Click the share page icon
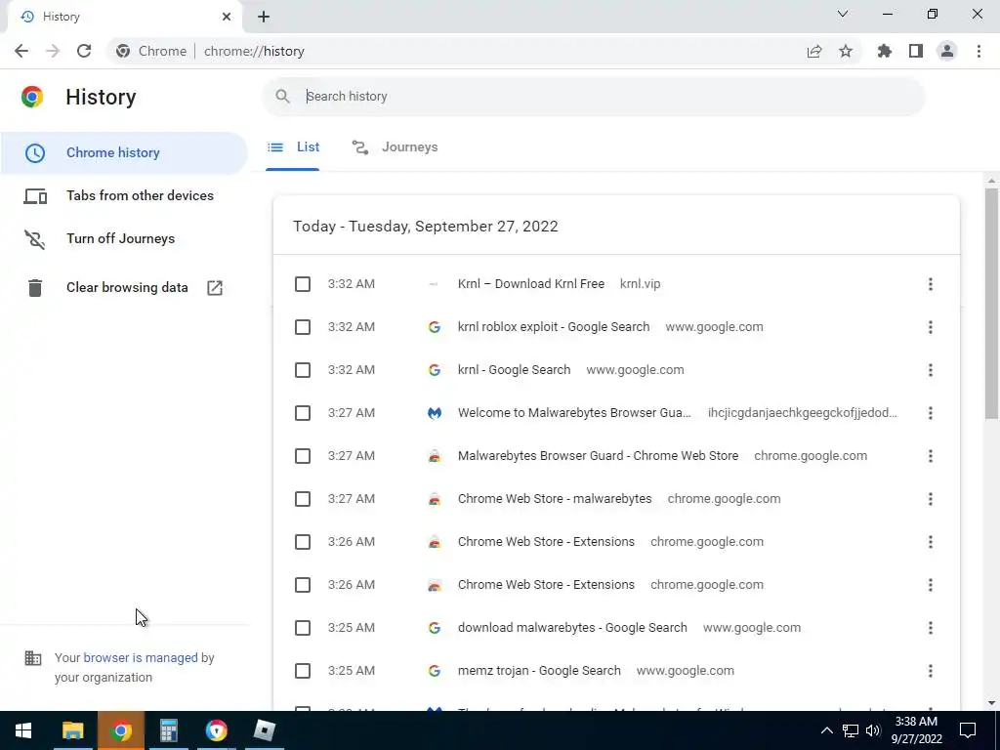The height and width of the screenshot is (750, 1000). pos(814,51)
